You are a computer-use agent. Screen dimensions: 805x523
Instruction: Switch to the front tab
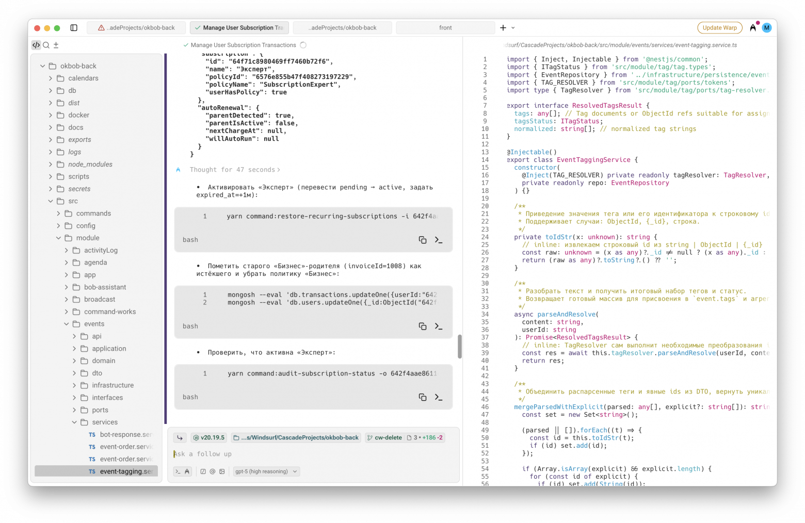[445, 27]
